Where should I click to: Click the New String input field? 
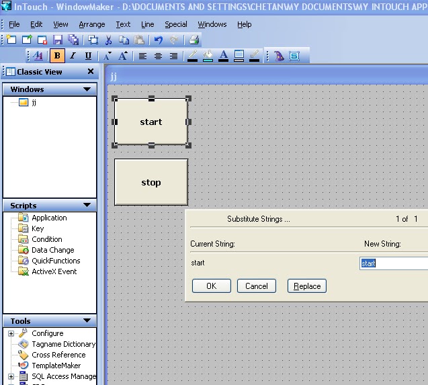click(x=394, y=263)
